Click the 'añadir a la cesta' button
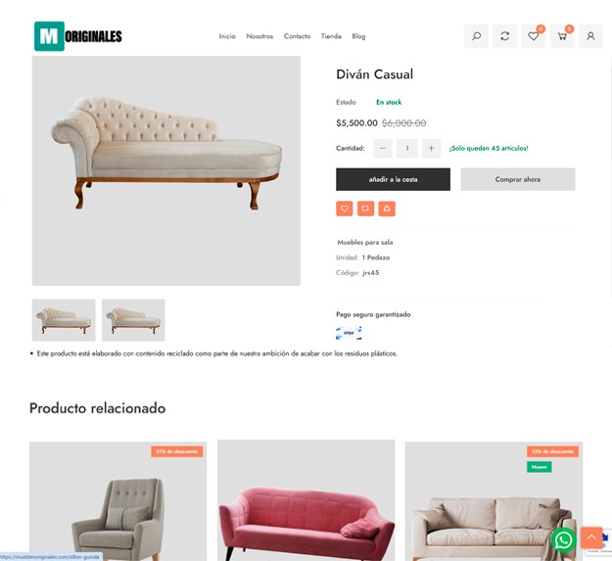This screenshot has width=612, height=561. pos(393,179)
